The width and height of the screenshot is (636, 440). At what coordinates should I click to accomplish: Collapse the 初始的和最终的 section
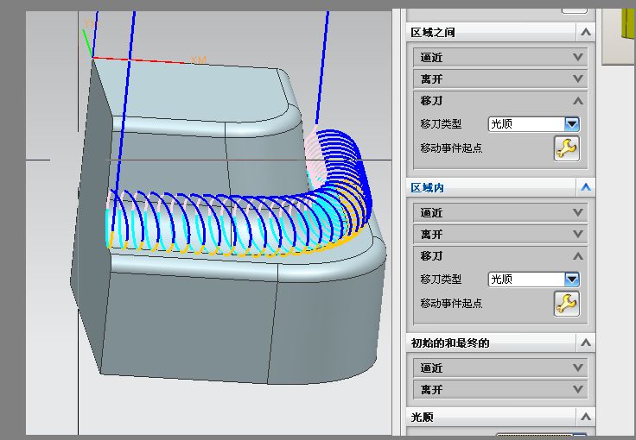tap(585, 343)
